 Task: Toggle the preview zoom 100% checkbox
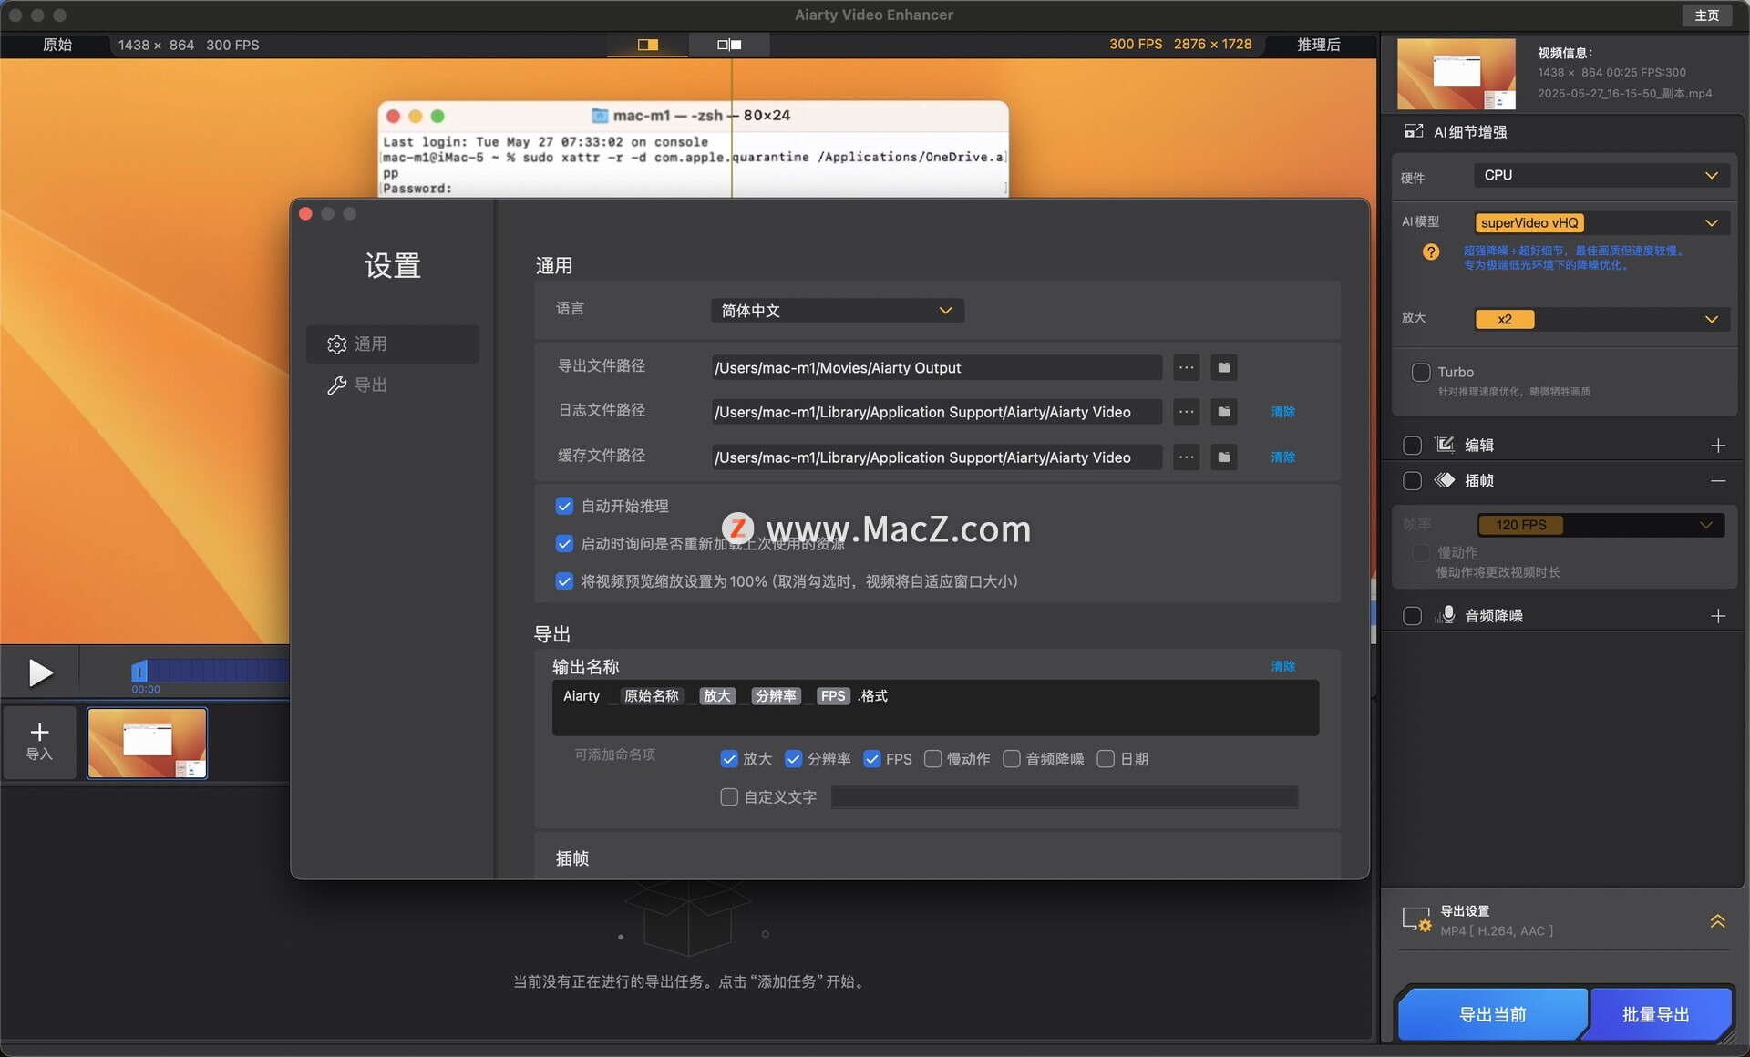564,581
